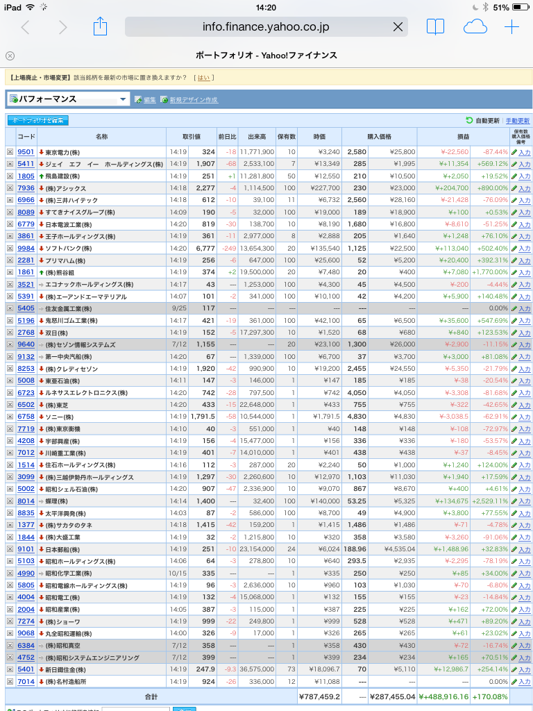
Task: Delete the 東京電力(株) row with X icon
Action: click(x=10, y=152)
